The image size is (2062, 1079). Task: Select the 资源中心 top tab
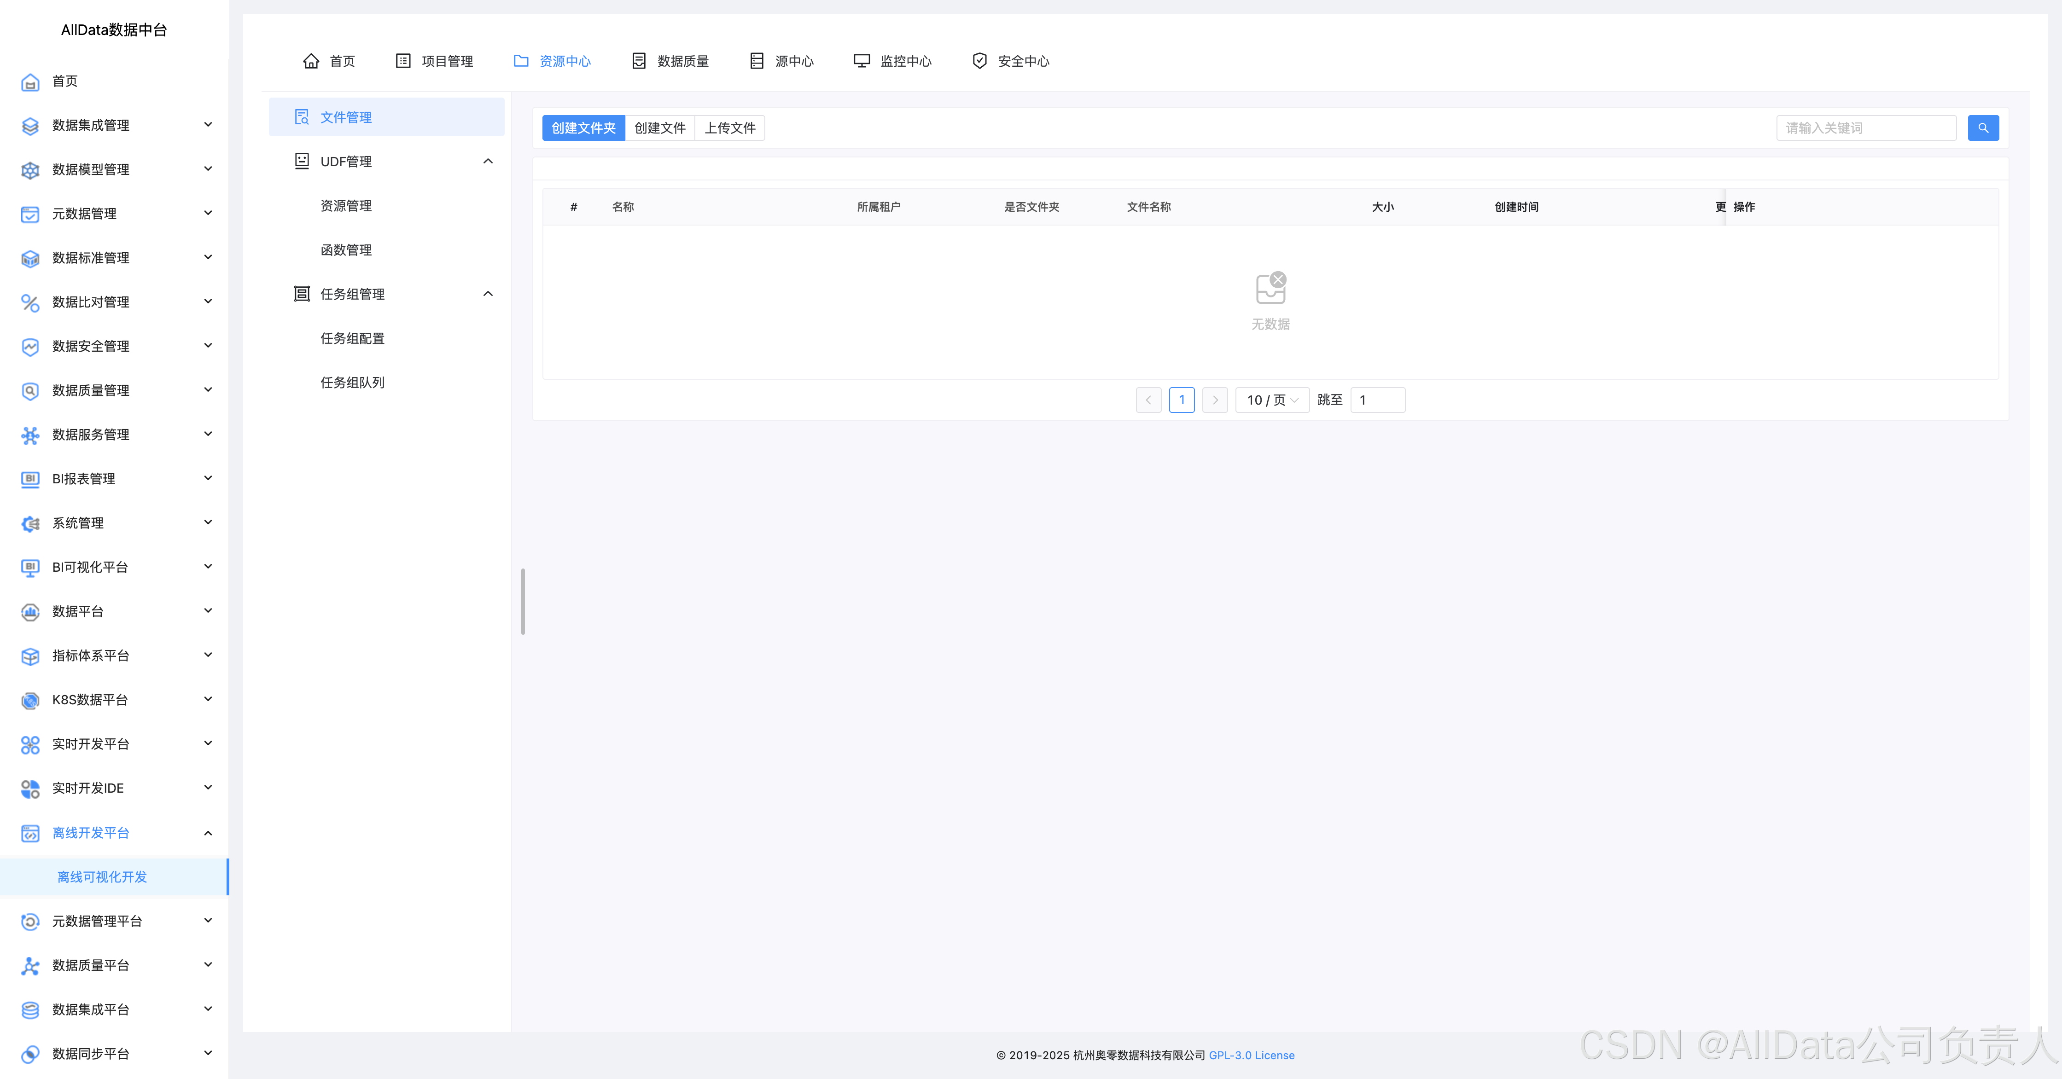552,62
